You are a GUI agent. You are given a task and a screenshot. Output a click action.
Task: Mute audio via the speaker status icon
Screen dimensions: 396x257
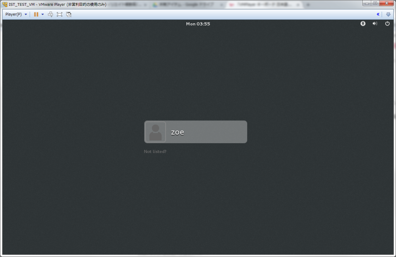coord(375,24)
